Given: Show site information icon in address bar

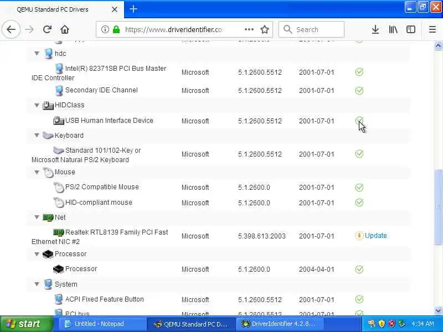Looking at the screenshot, I should 105,29.
